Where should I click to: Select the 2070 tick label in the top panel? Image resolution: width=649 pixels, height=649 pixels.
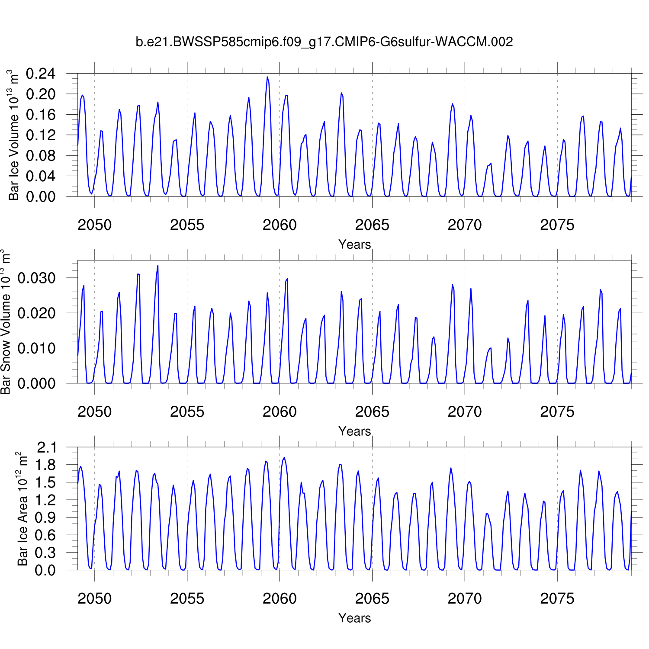(x=464, y=225)
